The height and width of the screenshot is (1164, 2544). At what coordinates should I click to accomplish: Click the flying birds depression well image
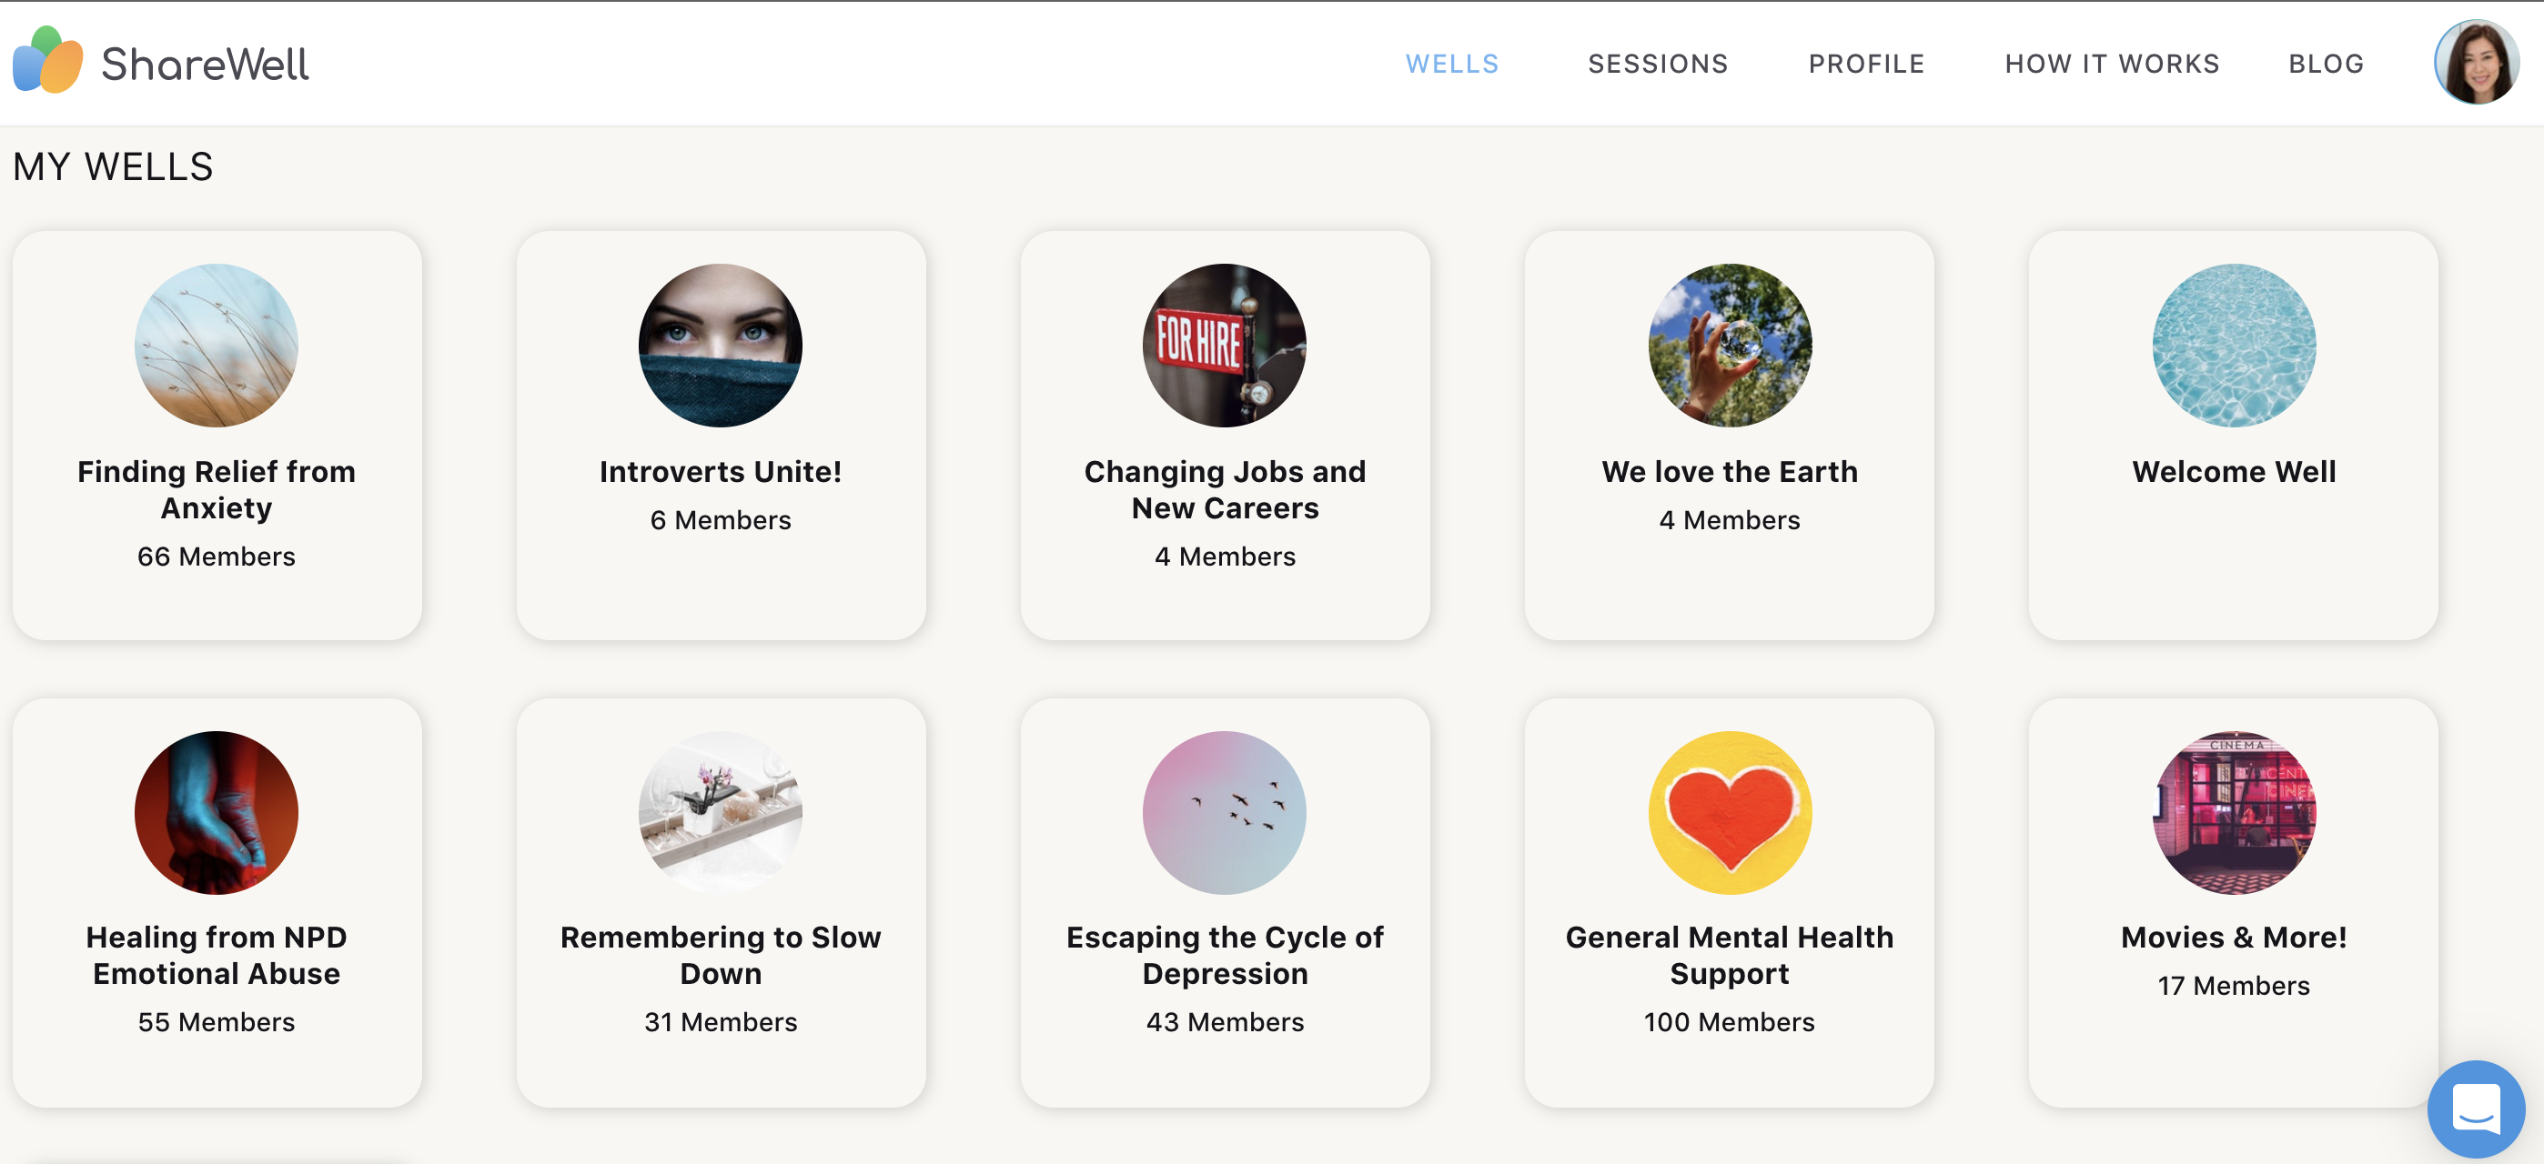click(1225, 813)
